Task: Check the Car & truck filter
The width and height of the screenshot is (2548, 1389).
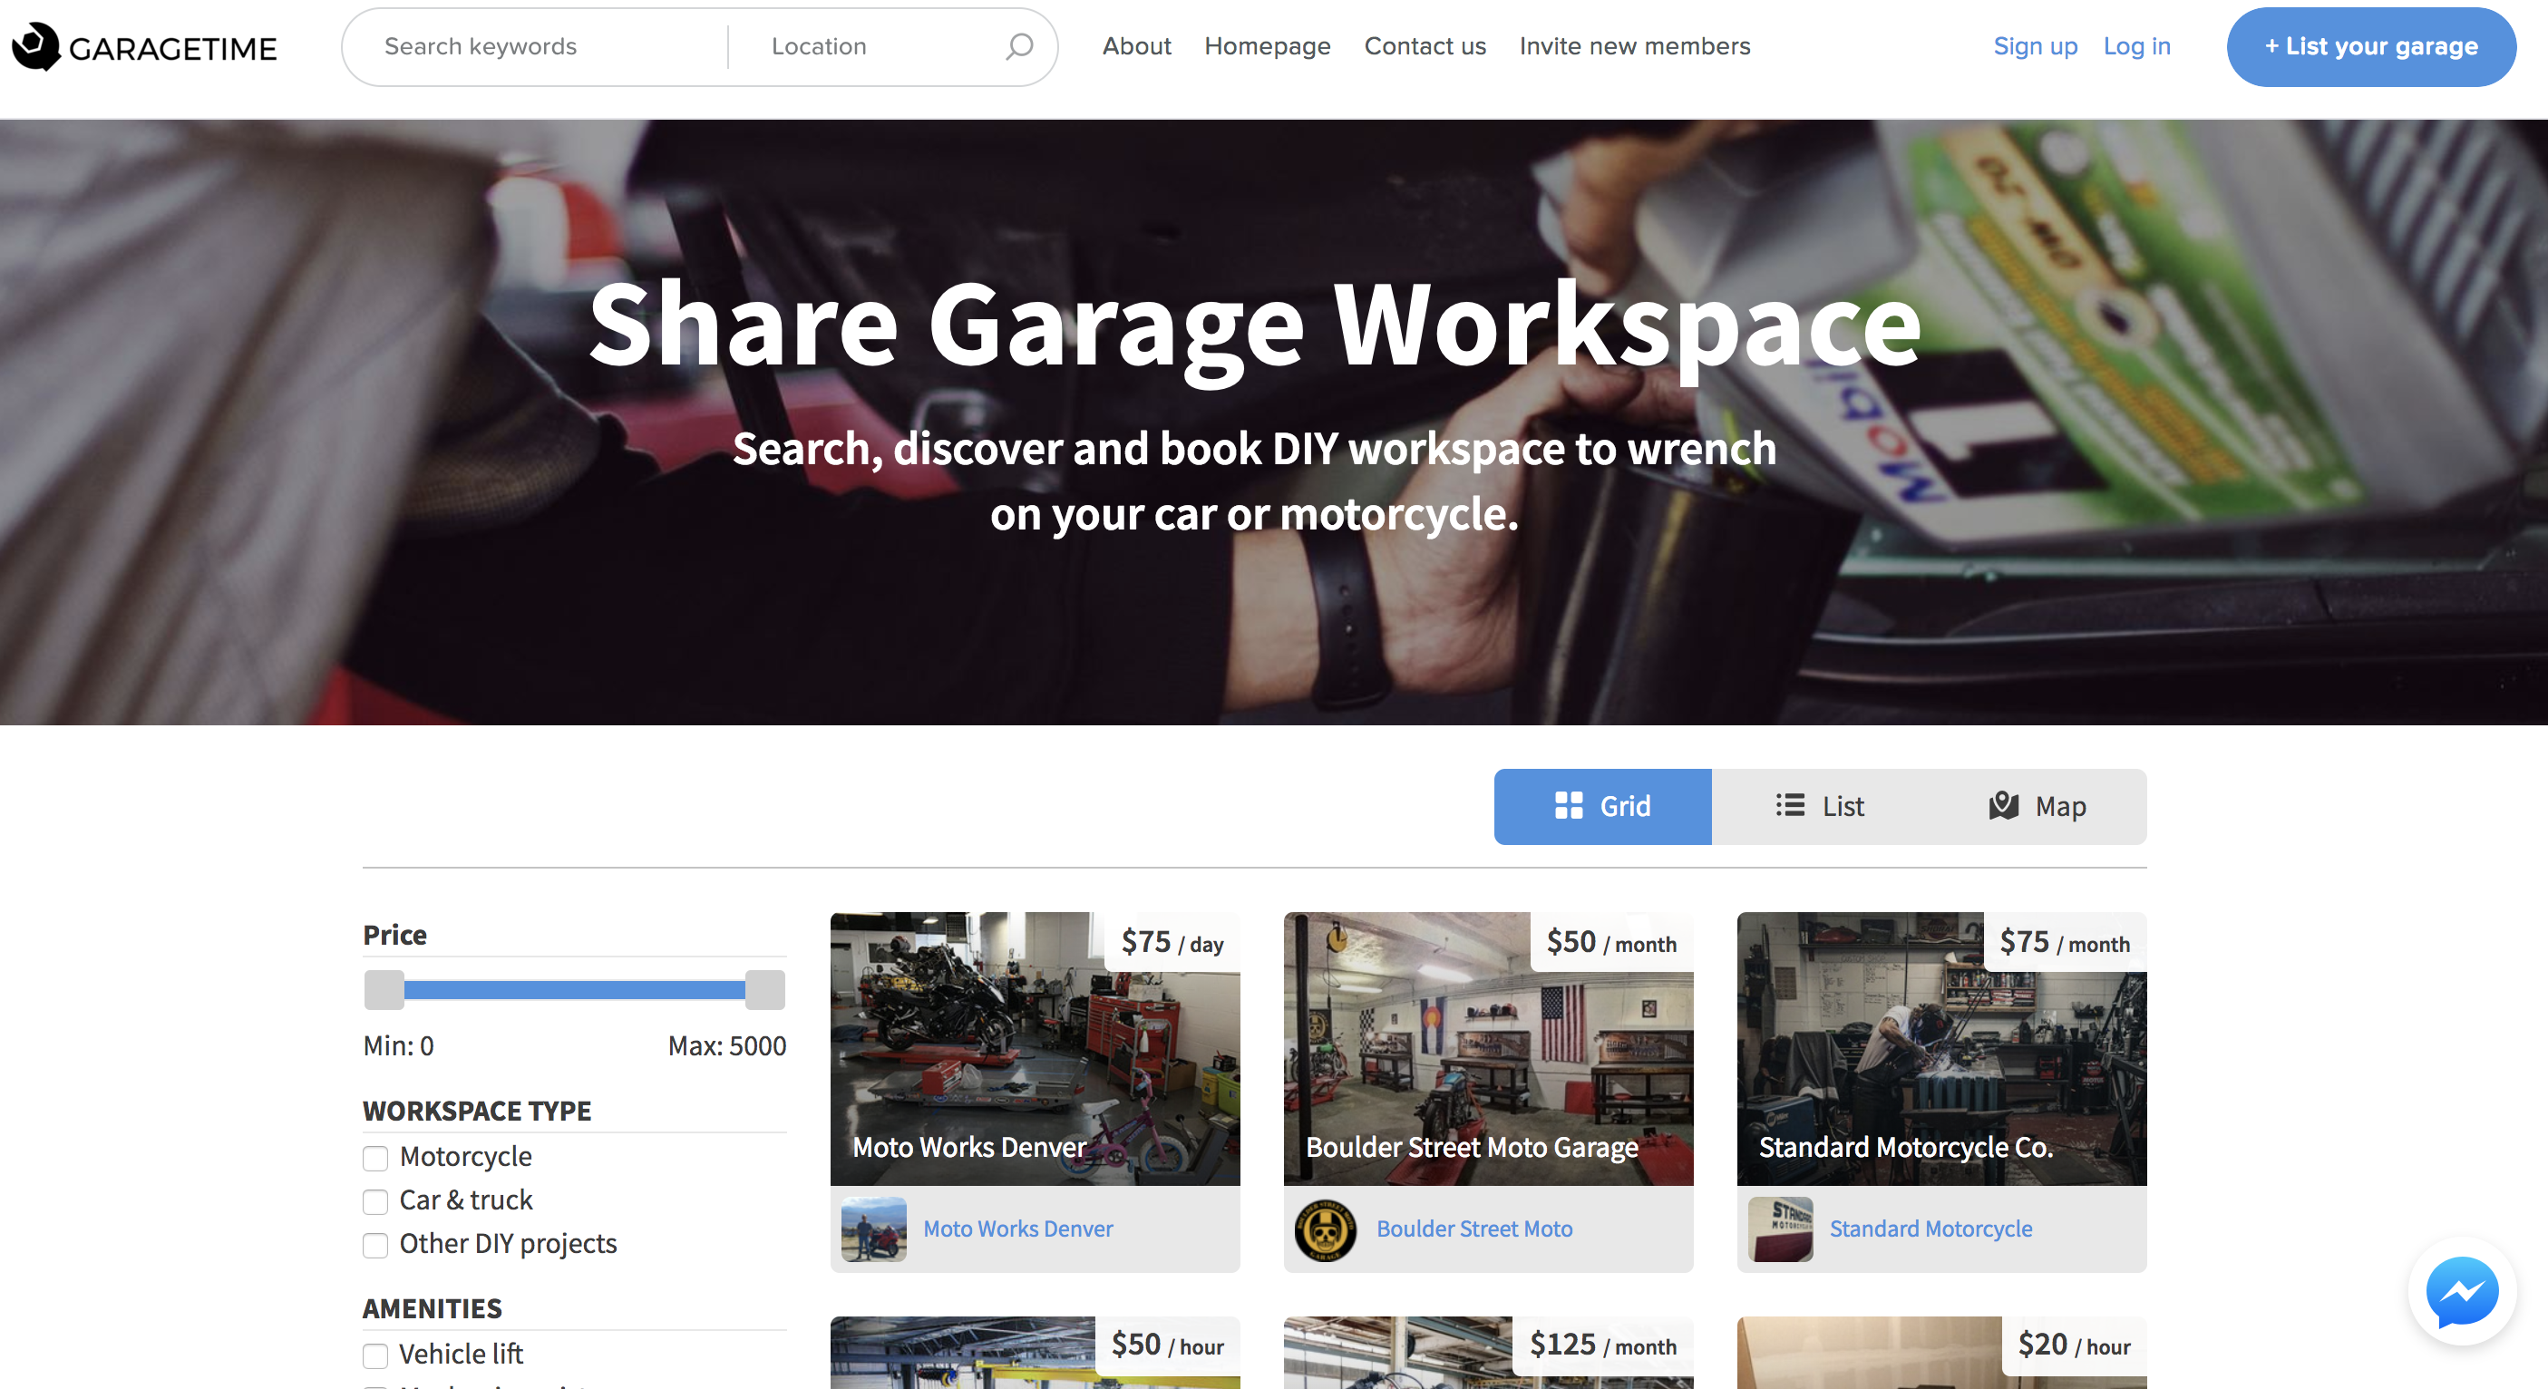Action: 374,1201
